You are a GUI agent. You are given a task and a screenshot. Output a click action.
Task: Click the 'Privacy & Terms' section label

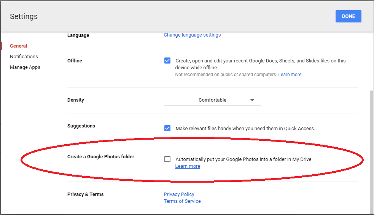(85, 194)
